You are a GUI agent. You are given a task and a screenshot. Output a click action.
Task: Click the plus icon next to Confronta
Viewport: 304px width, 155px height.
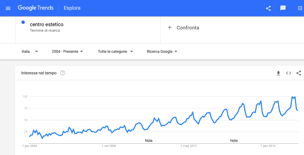point(170,27)
